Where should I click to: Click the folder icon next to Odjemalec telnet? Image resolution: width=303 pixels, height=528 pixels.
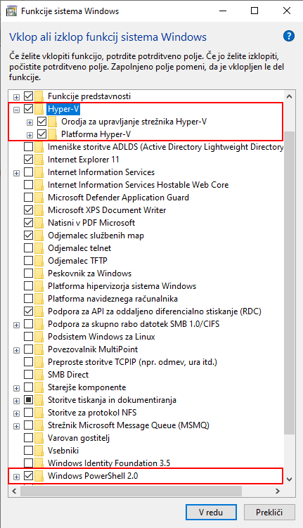39,248
